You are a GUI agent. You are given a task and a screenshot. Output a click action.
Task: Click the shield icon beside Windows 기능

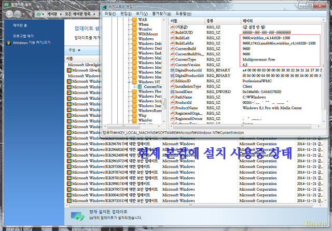click(8, 43)
